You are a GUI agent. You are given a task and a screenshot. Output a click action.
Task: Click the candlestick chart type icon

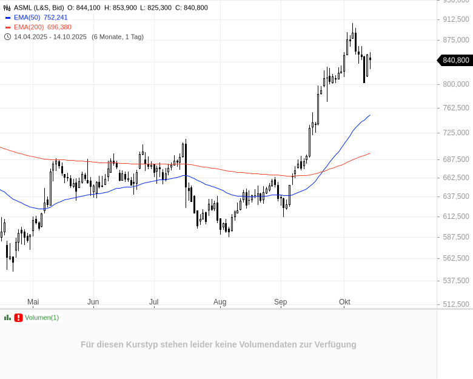tap(7, 8)
